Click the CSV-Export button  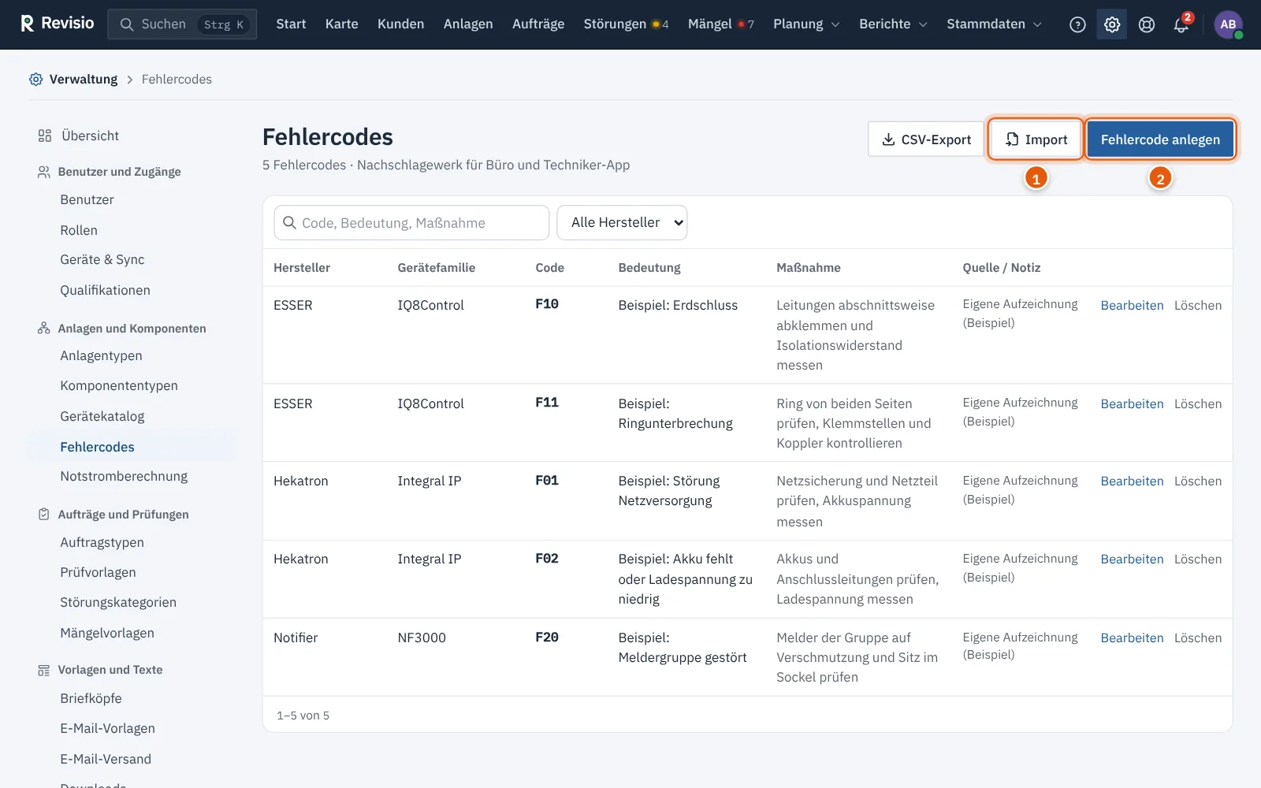click(926, 139)
